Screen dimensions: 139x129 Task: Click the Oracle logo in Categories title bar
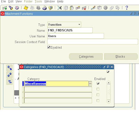coord(22,67)
